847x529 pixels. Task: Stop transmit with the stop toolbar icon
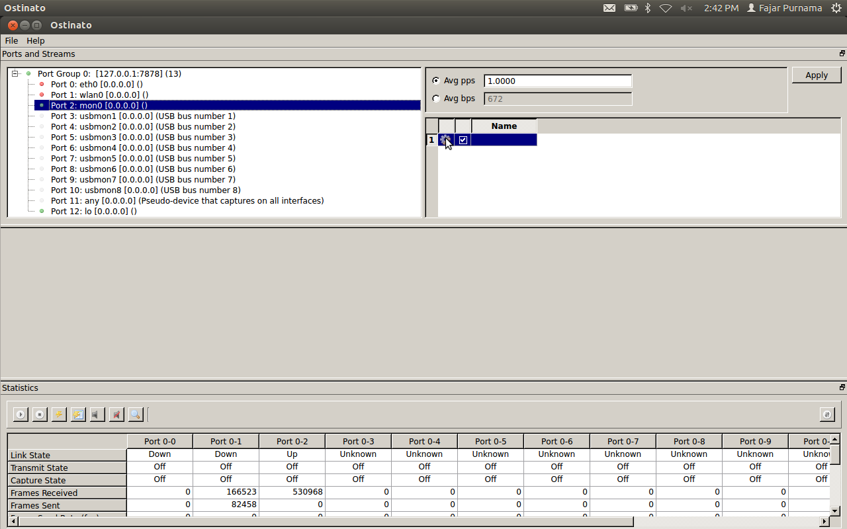click(40, 415)
